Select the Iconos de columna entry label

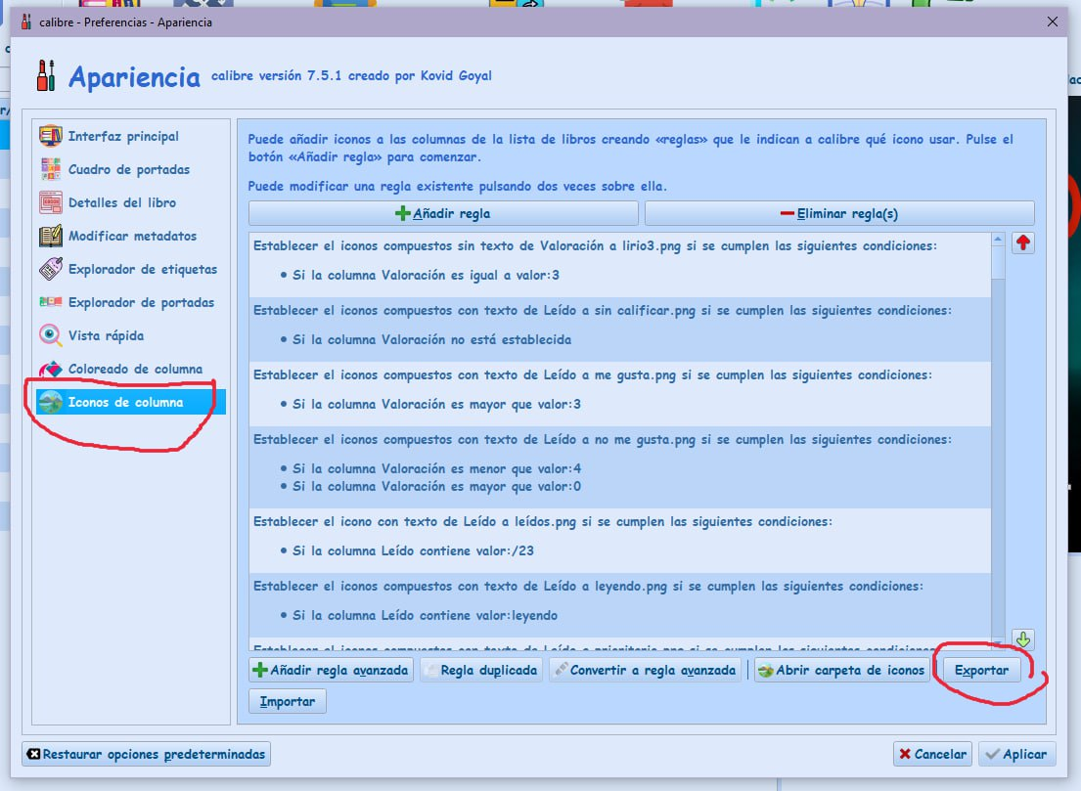pyautogui.click(x=125, y=402)
